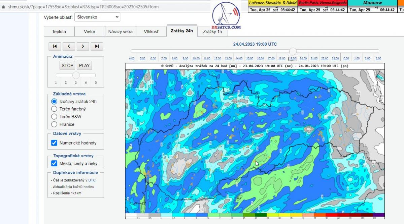
Task: Step forward one frame with right arrow
Action: (x=83, y=47)
